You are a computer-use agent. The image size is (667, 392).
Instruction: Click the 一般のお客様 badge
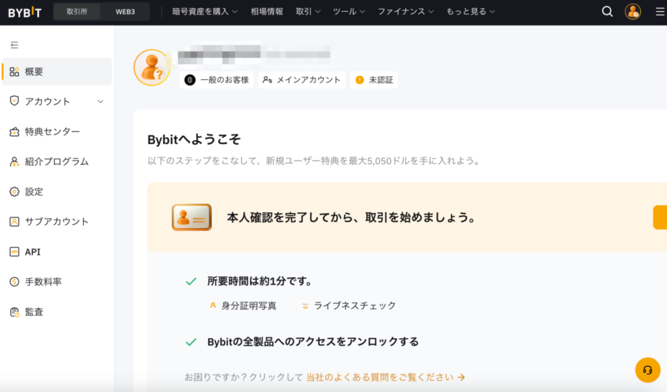(x=216, y=80)
